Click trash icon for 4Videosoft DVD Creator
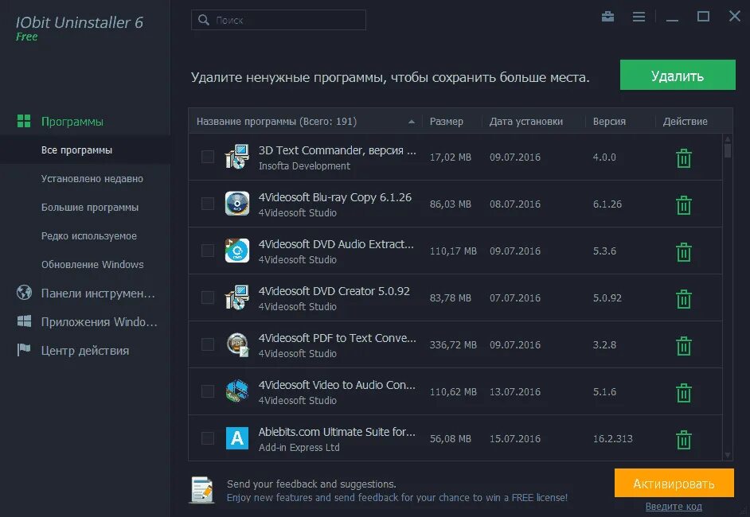This screenshot has height=517, width=750. pyautogui.click(x=683, y=298)
